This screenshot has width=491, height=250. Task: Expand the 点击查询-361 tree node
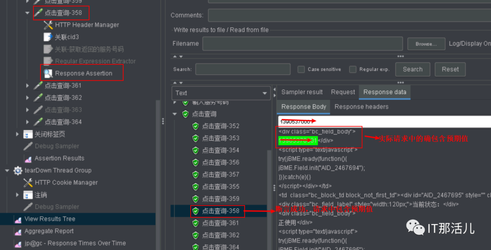(x=28, y=86)
